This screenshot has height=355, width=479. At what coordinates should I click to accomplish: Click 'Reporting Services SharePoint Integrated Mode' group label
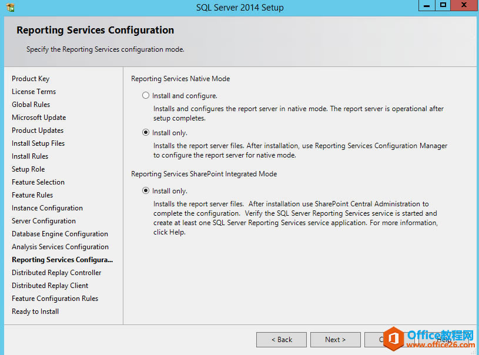(204, 174)
